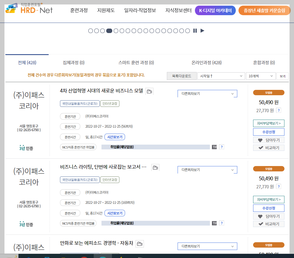
Task: Open 4차 산업혁명 시대의 새로운 비즈니스 모델 title
Action: [x=101, y=91]
